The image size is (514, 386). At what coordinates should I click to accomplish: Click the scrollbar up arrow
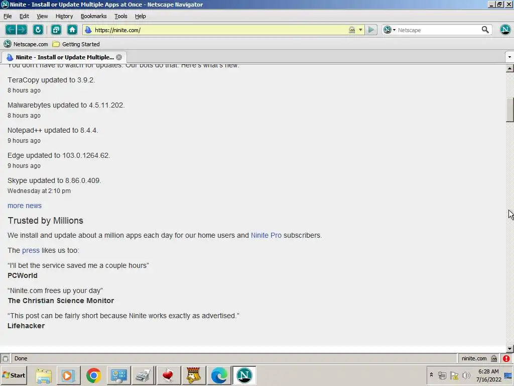point(510,68)
